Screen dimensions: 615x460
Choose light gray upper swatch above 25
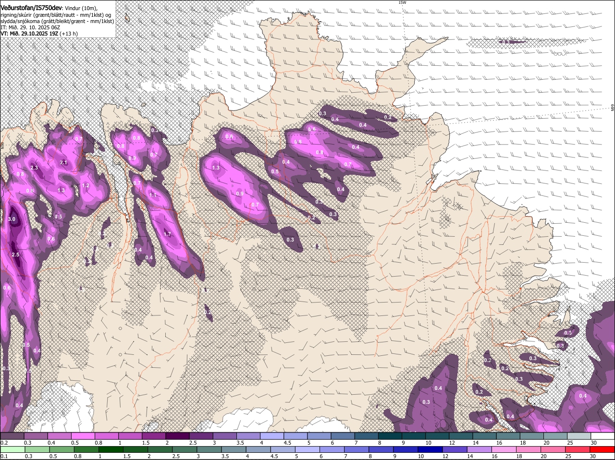click(x=578, y=436)
